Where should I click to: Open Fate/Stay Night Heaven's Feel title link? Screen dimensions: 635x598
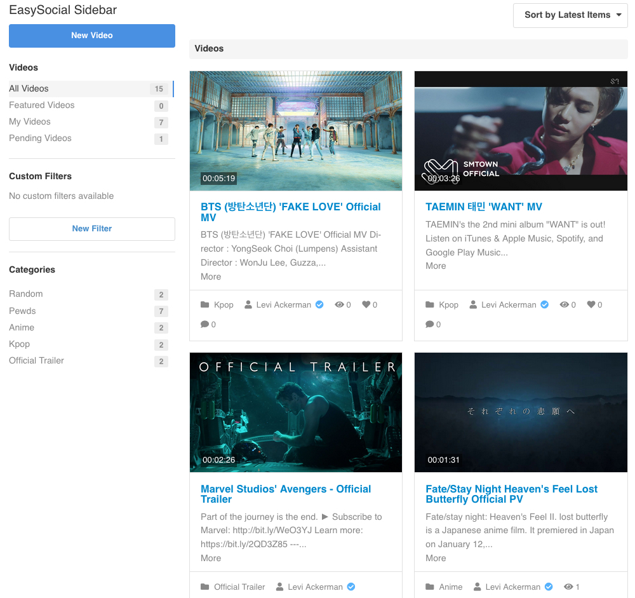click(511, 494)
